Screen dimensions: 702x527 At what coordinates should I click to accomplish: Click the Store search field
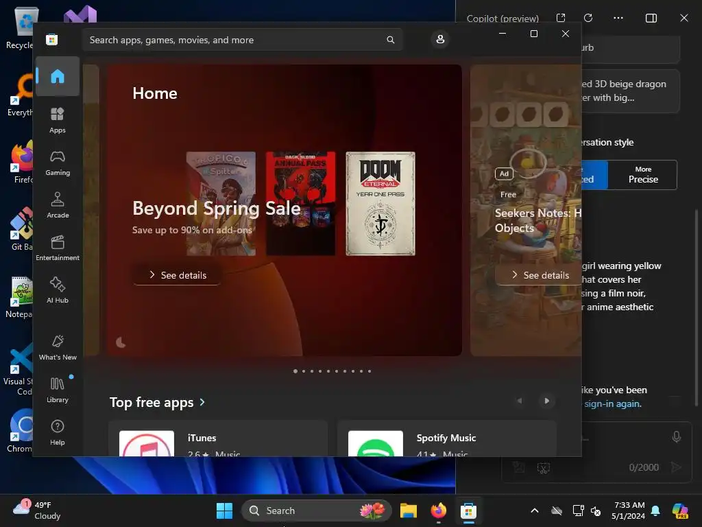point(242,40)
